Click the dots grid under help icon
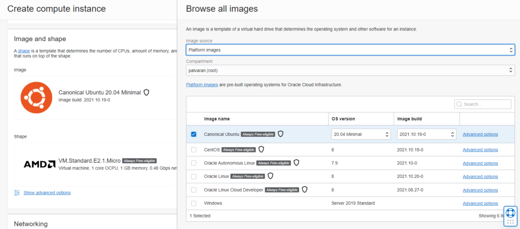 [510, 222]
